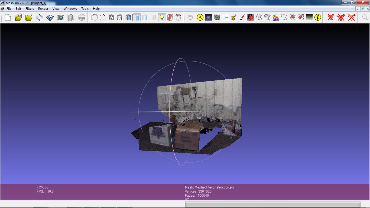Export mesh with the floppy disk icon

pos(50,18)
